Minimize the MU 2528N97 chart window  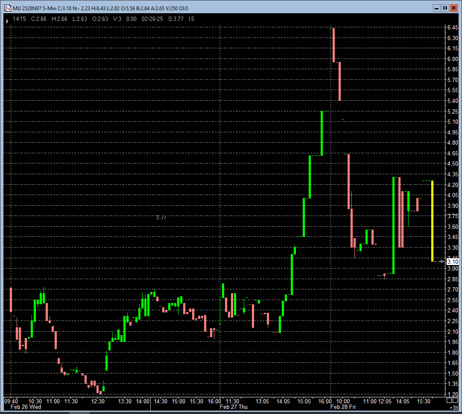[437, 8]
